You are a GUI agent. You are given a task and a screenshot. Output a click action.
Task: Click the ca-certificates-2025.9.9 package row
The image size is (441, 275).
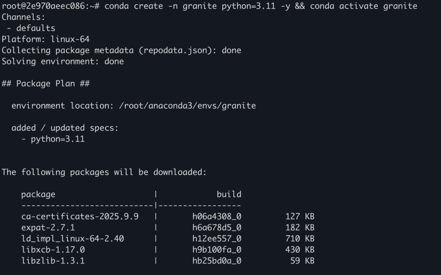(x=80, y=216)
